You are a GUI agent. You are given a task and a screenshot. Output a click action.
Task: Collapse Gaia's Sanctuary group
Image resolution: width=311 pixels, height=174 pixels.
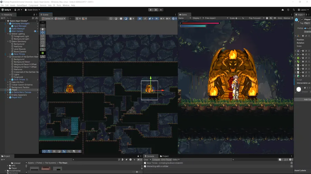[x=8, y=41]
